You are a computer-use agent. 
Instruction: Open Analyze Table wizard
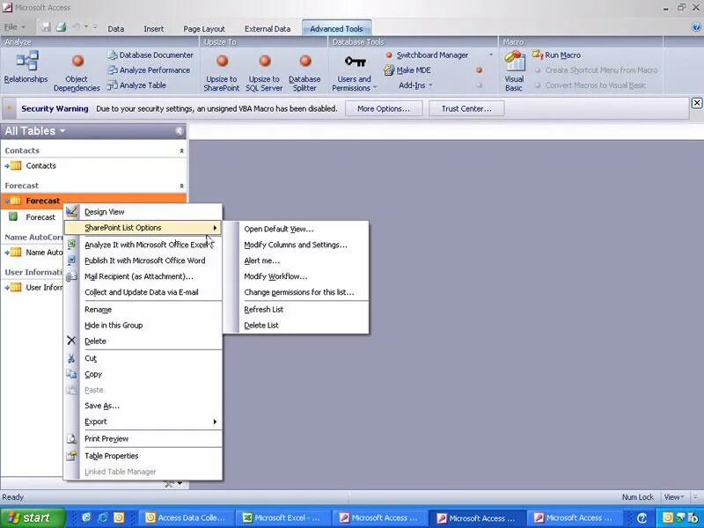click(136, 85)
